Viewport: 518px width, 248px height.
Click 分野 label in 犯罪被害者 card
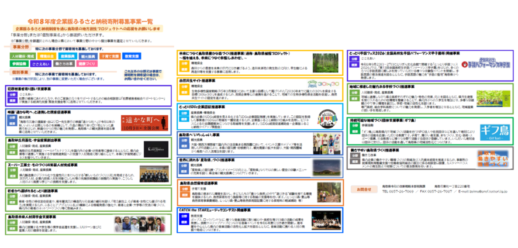pyautogui.click(x=12, y=94)
